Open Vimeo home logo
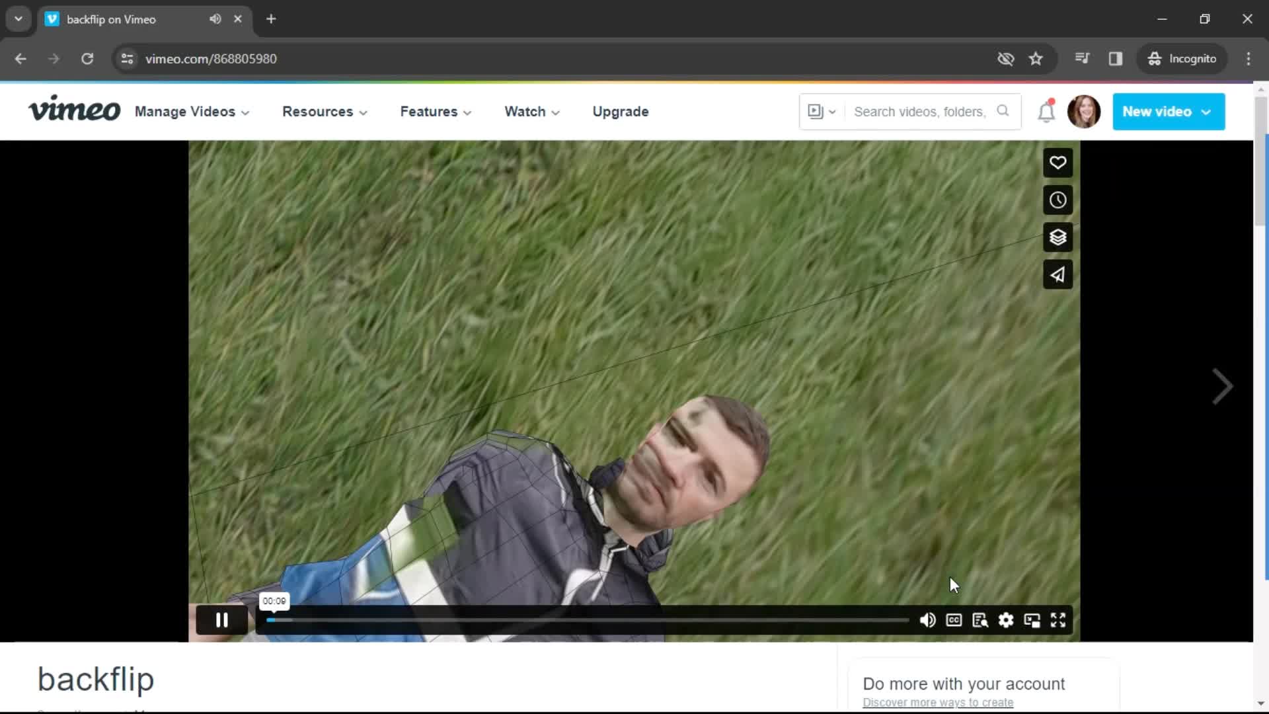The width and height of the screenshot is (1269, 714). point(74,110)
